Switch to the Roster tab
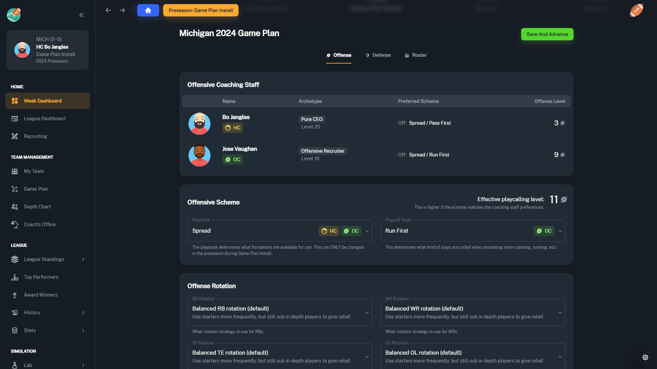The width and height of the screenshot is (657, 369). click(415, 55)
